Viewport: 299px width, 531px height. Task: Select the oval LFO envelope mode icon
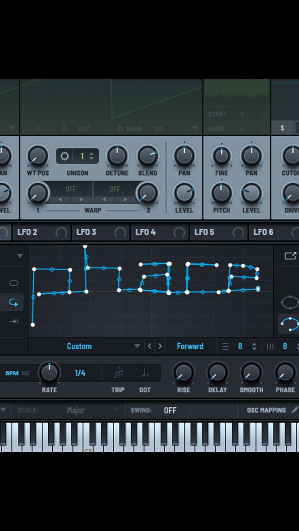[14, 283]
